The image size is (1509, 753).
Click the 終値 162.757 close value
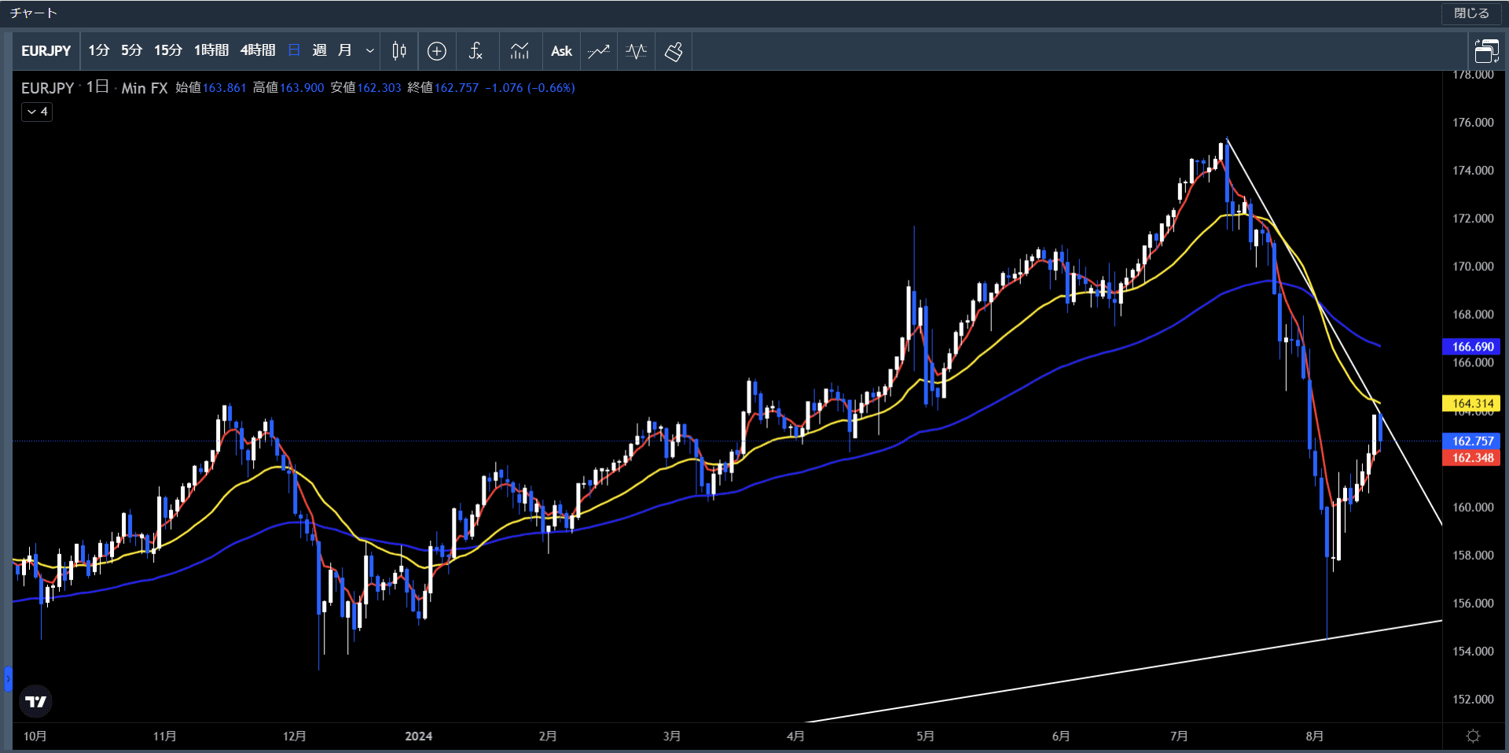(x=443, y=88)
